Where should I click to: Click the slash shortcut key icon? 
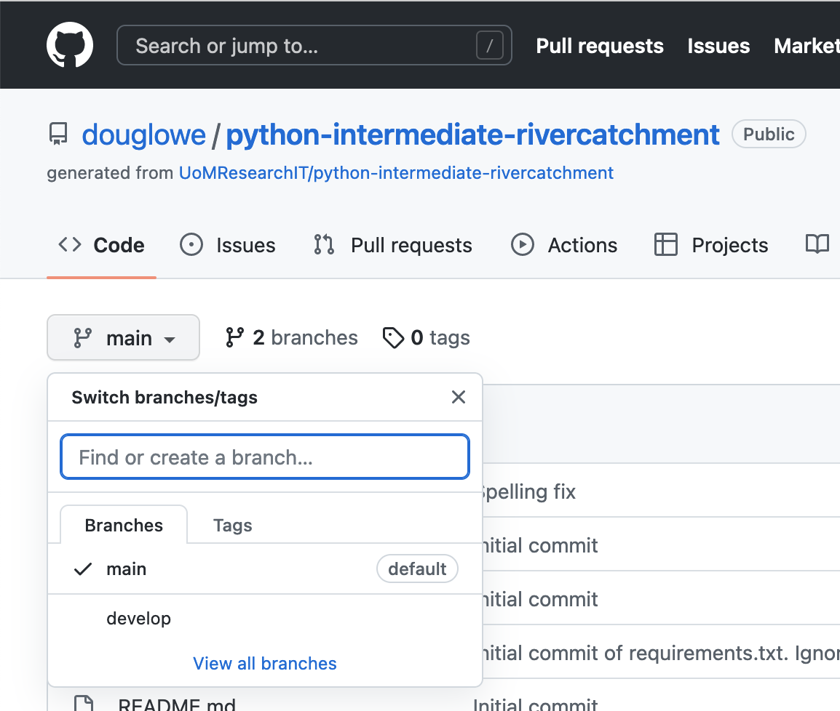click(x=489, y=46)
